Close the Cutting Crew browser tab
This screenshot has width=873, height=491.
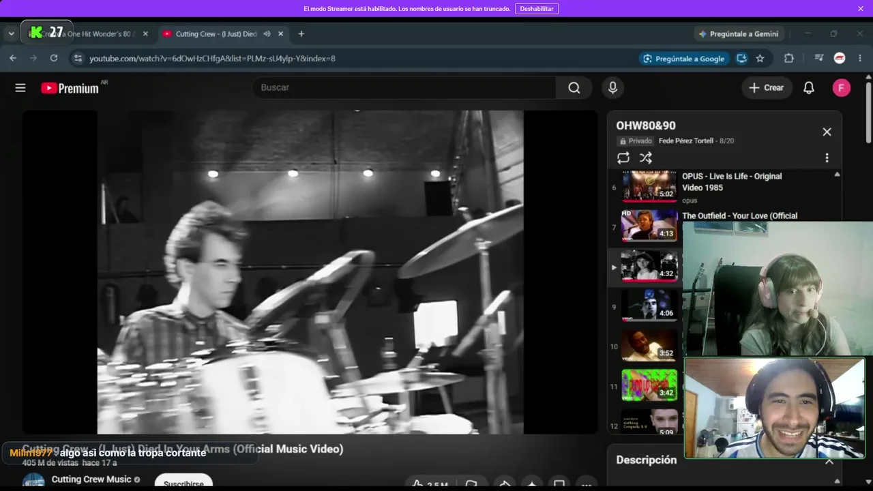[x=280, y=34]
